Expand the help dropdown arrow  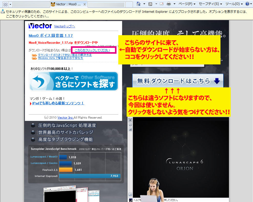click(251, 4)
